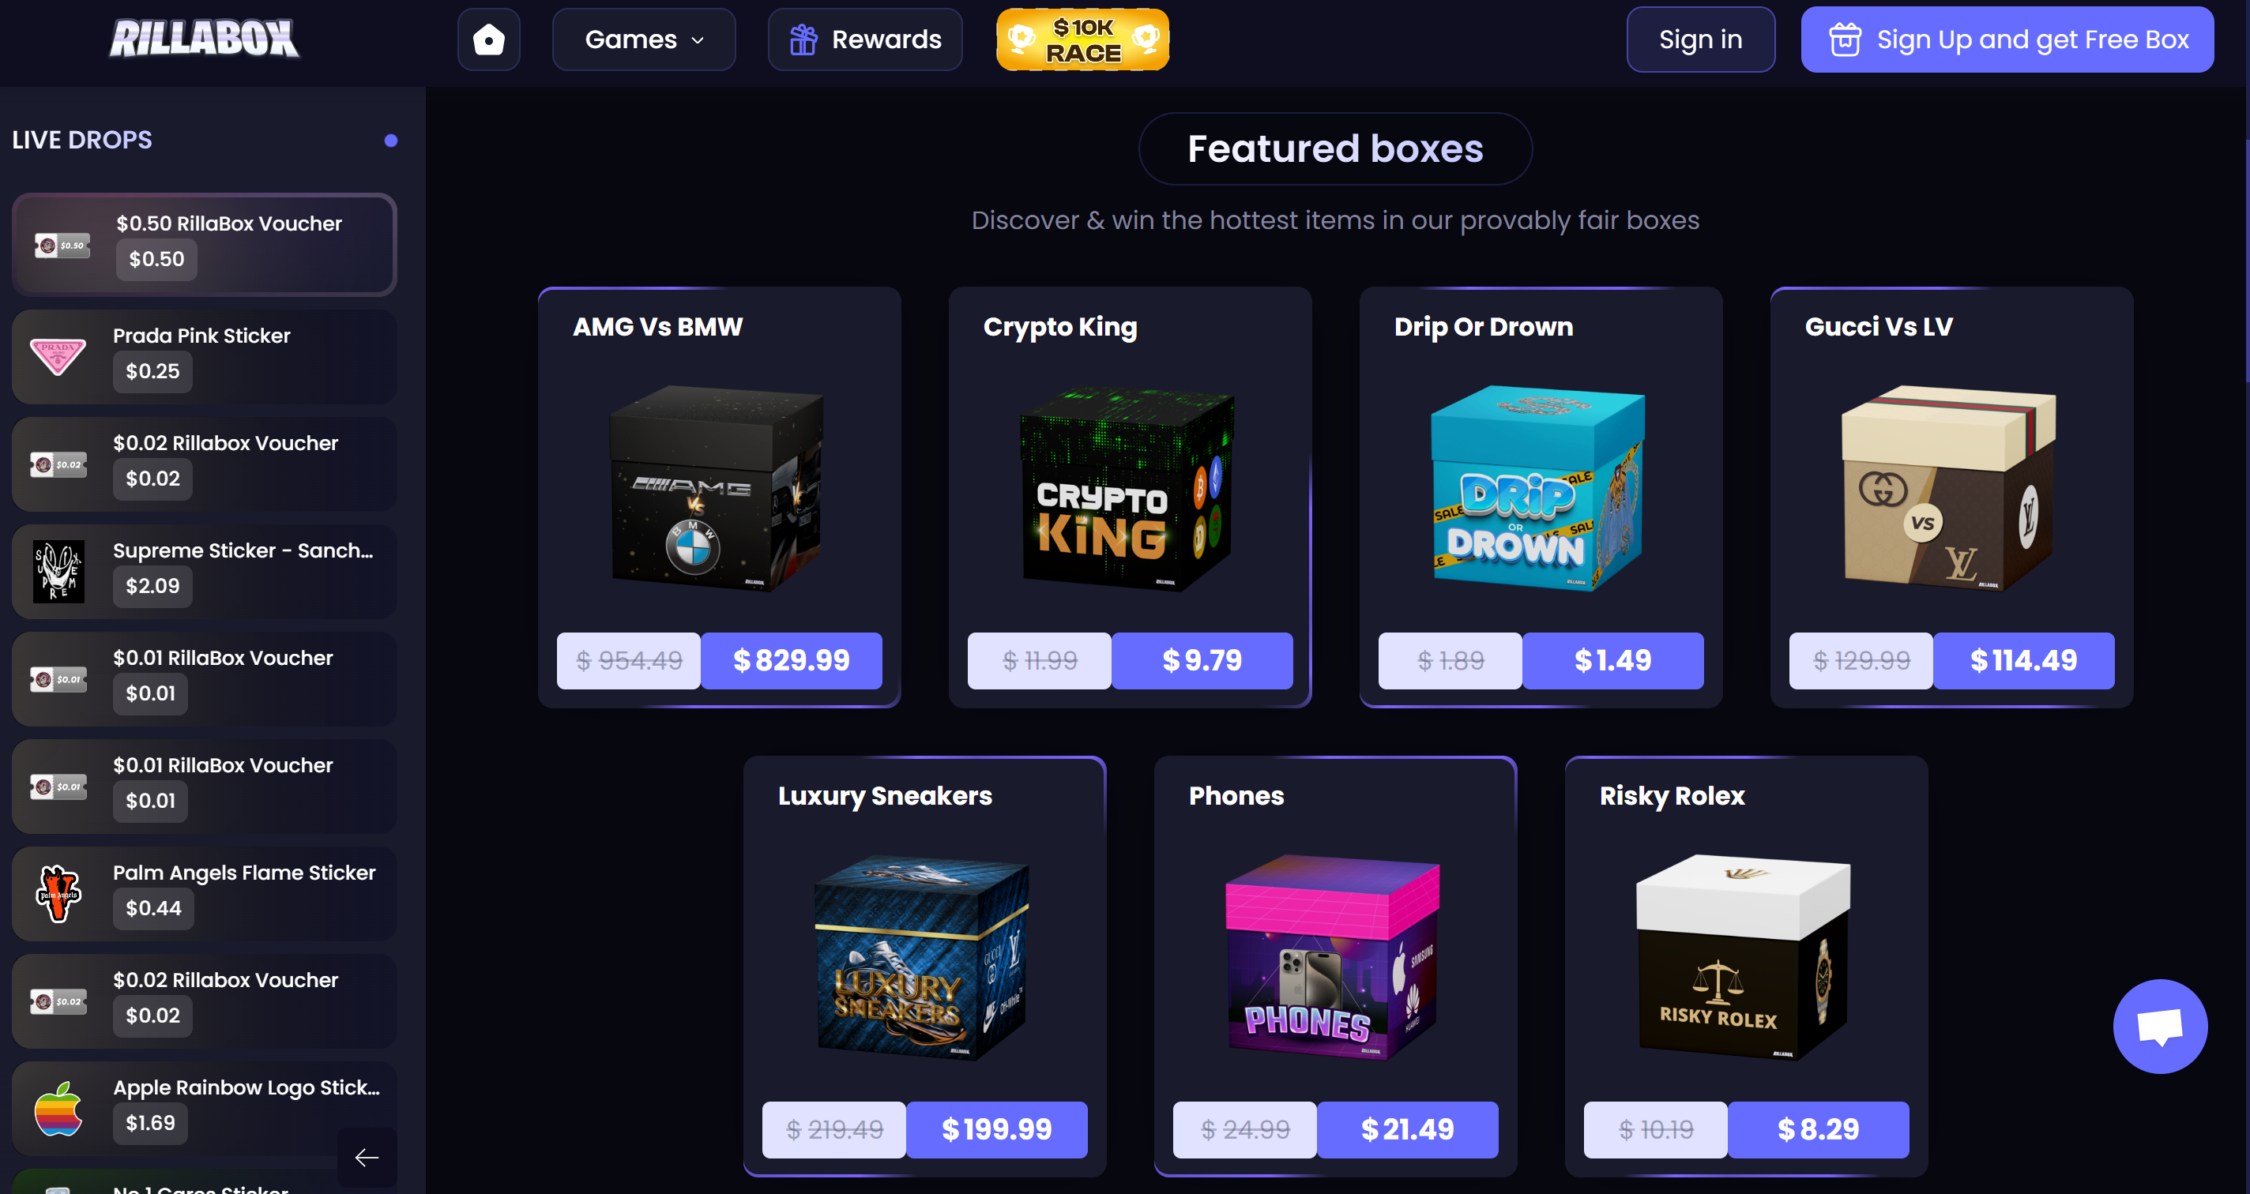Click Sign Up and get Free Box
Viewport: 2250px width, 1194px height.
click(x=2007, y=39)
